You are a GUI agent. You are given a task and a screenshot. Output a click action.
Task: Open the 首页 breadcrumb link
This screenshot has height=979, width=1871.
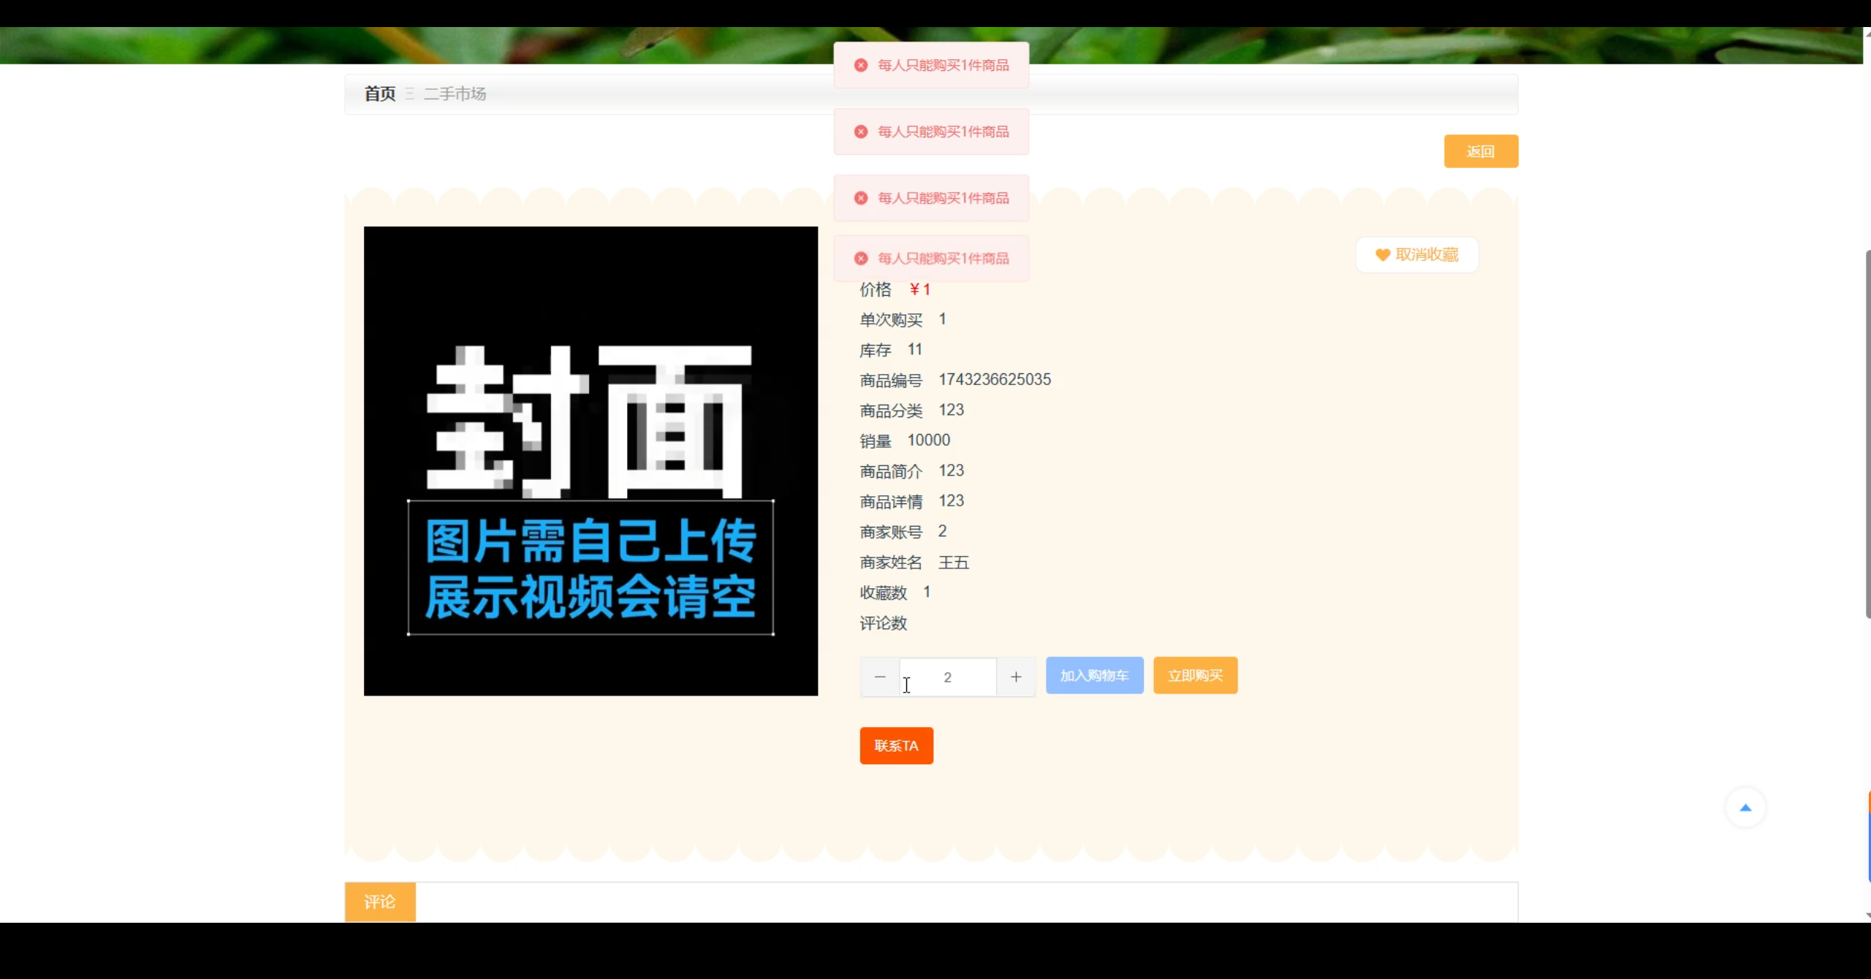click(x=380, y=94)
